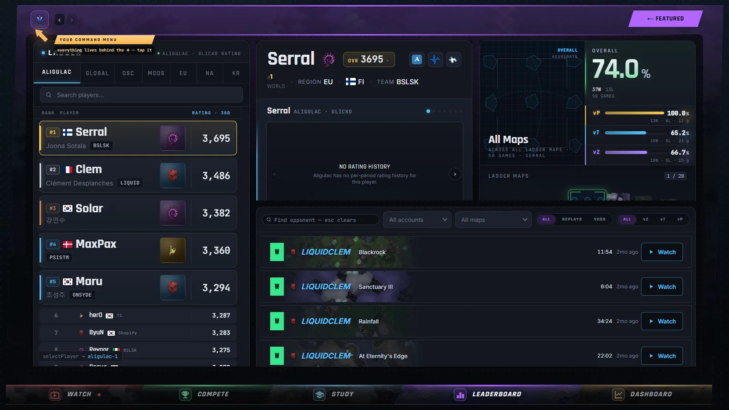Click the Liquipedia horse icon for Serral
This screenshot has height=410, width=729.
point(453,59)
